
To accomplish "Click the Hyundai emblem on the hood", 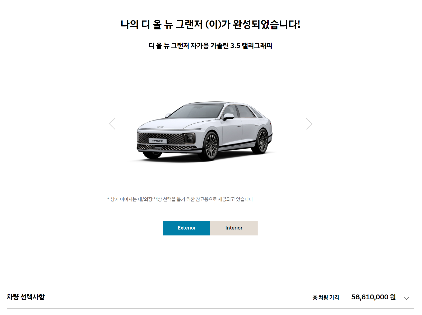I will pos(161,127).
